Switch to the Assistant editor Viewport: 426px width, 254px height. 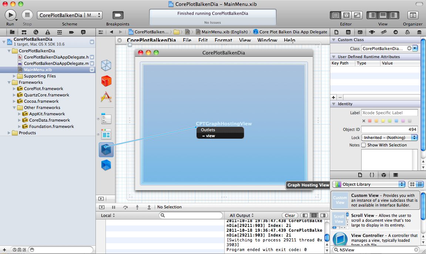(x=346, y=15)
